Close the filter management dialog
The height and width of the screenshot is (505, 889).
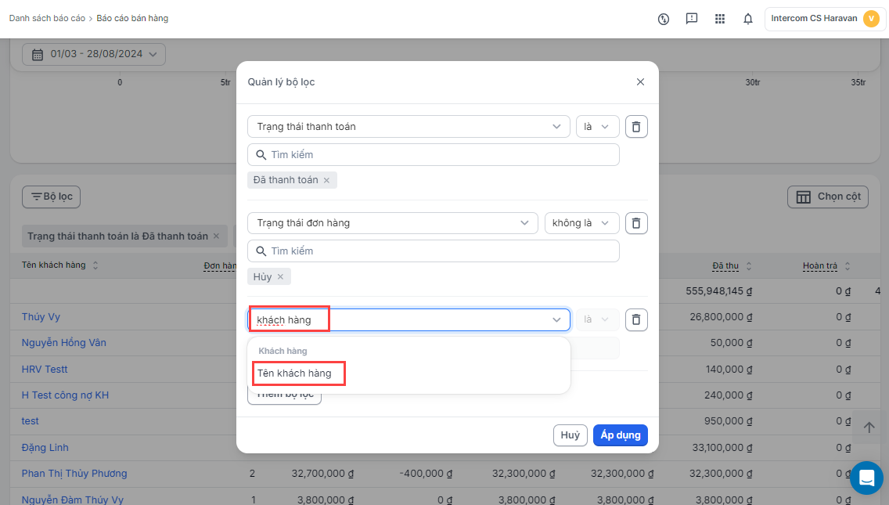click(x=640, y=82)
